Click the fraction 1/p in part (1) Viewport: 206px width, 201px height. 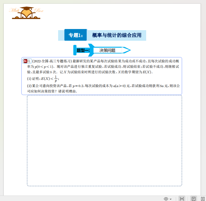(56, 79)
